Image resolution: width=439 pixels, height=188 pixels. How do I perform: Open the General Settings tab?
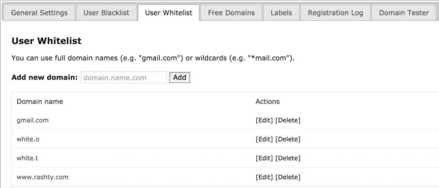pos(39,13)
